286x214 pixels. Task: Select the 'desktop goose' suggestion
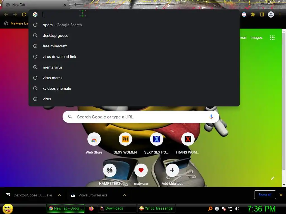pos(134,35)
